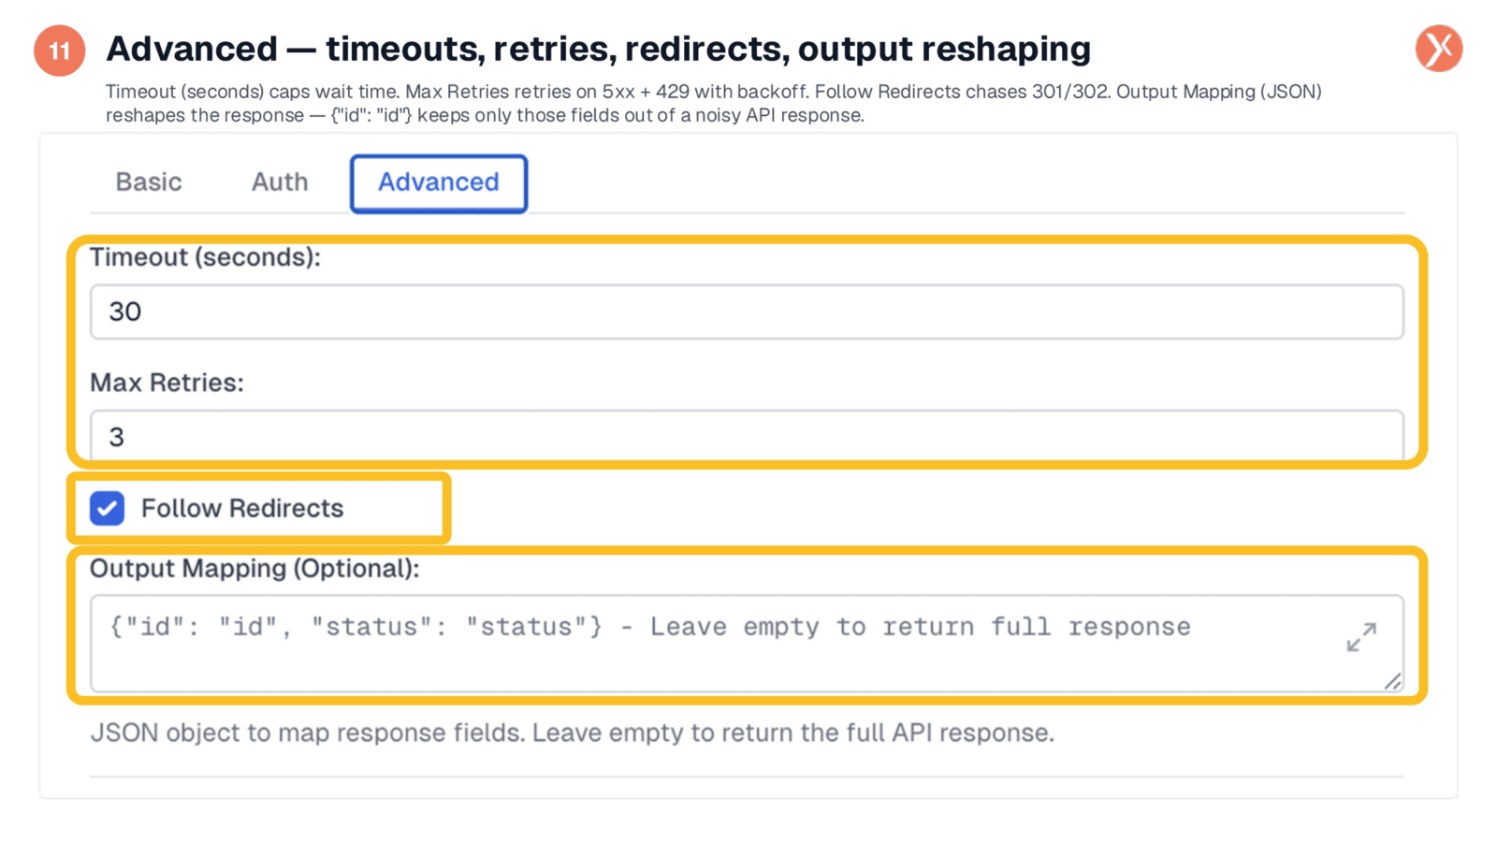
Task: Click the Follow Redirects label text
Action: click(242, 508)
